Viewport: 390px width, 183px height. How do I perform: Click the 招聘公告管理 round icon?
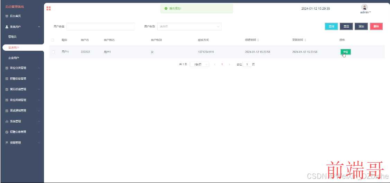[x=7, y=132]
